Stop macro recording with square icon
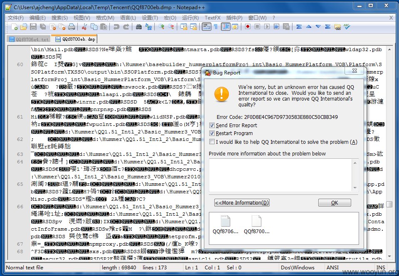 [x=257, y=27]
